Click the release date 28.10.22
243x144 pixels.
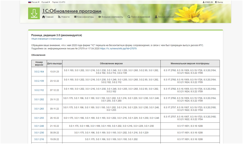pos(54,118)
